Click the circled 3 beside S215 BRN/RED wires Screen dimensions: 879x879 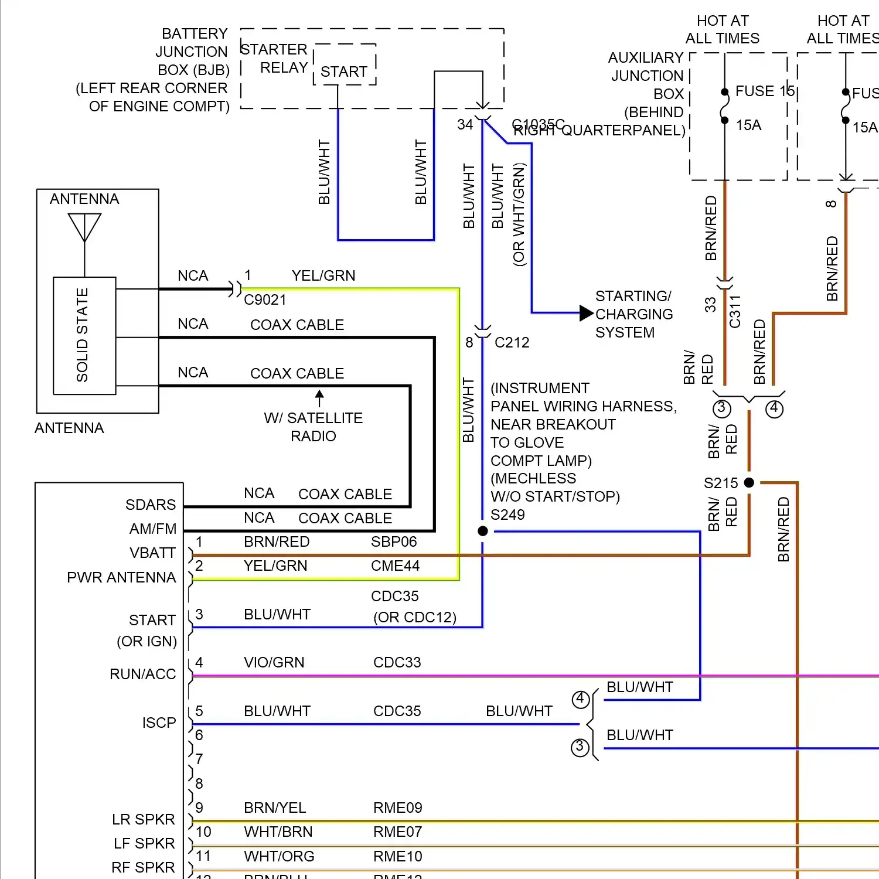[721, 408]
